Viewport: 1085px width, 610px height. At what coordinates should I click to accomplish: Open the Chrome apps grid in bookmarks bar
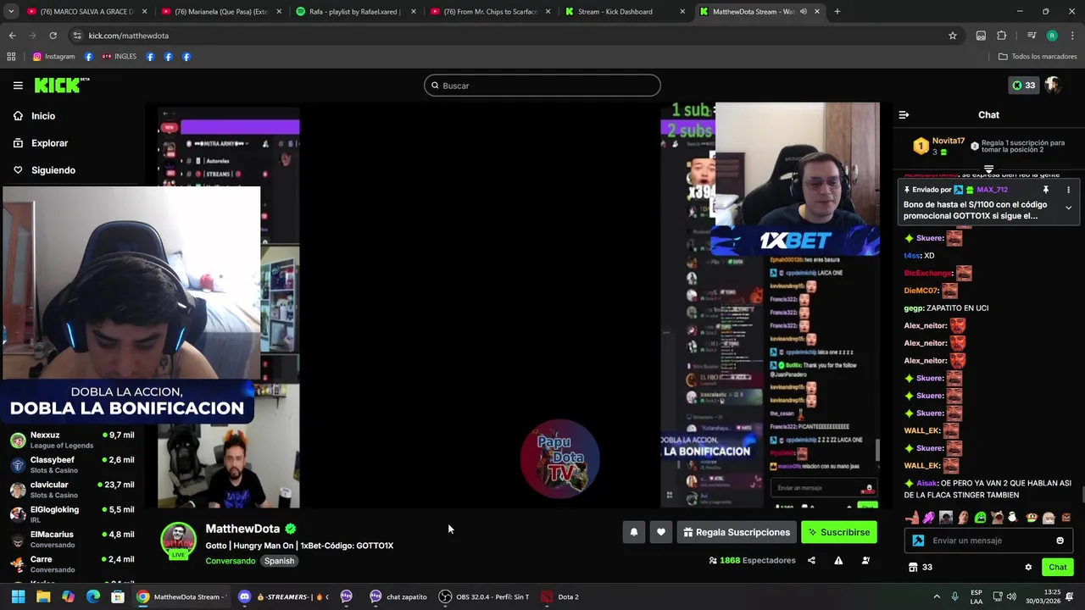coord(11,57)
